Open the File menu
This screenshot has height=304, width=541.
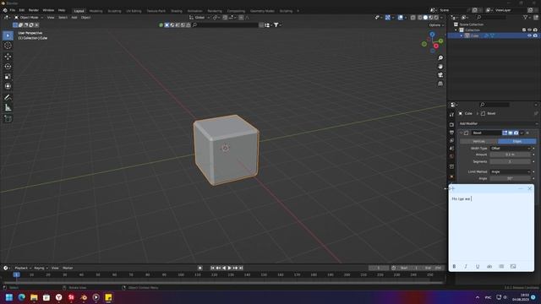point(13,10)
